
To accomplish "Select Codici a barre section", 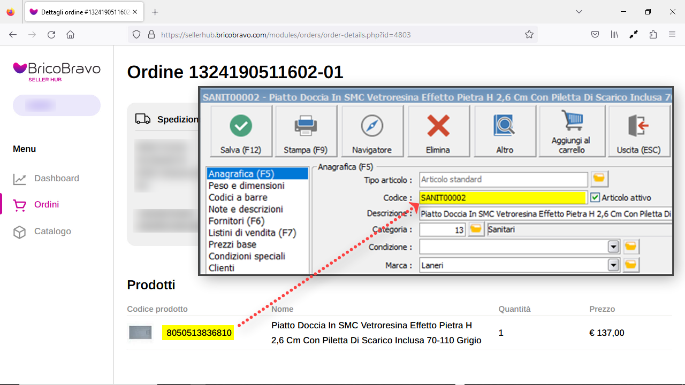I will tap(257, 197).
